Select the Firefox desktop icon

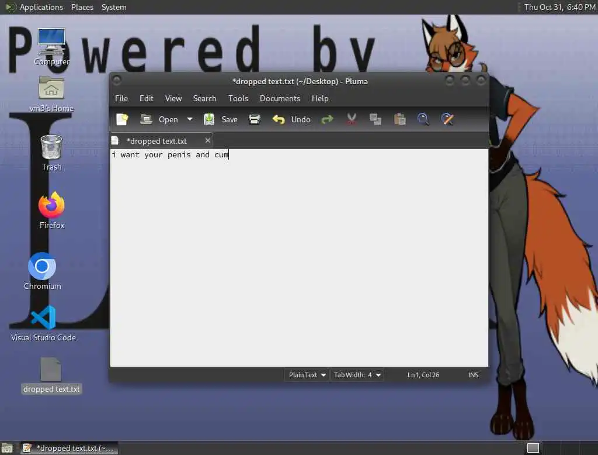(x=52, y=210)
